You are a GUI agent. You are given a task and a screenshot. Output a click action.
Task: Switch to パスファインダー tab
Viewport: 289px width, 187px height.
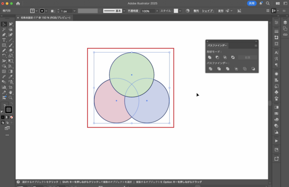pyautogui.click(x=217, y=46)
